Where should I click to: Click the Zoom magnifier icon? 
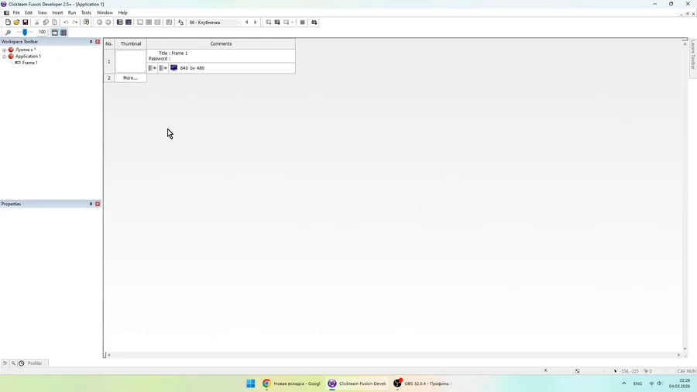[x=8, y=33]
